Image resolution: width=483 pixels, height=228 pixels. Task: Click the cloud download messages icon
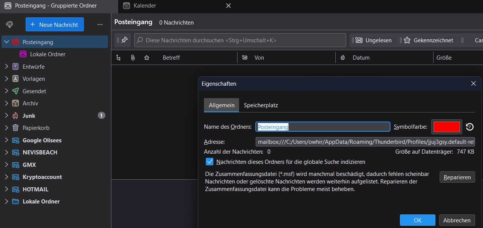(x=10, y=25)
